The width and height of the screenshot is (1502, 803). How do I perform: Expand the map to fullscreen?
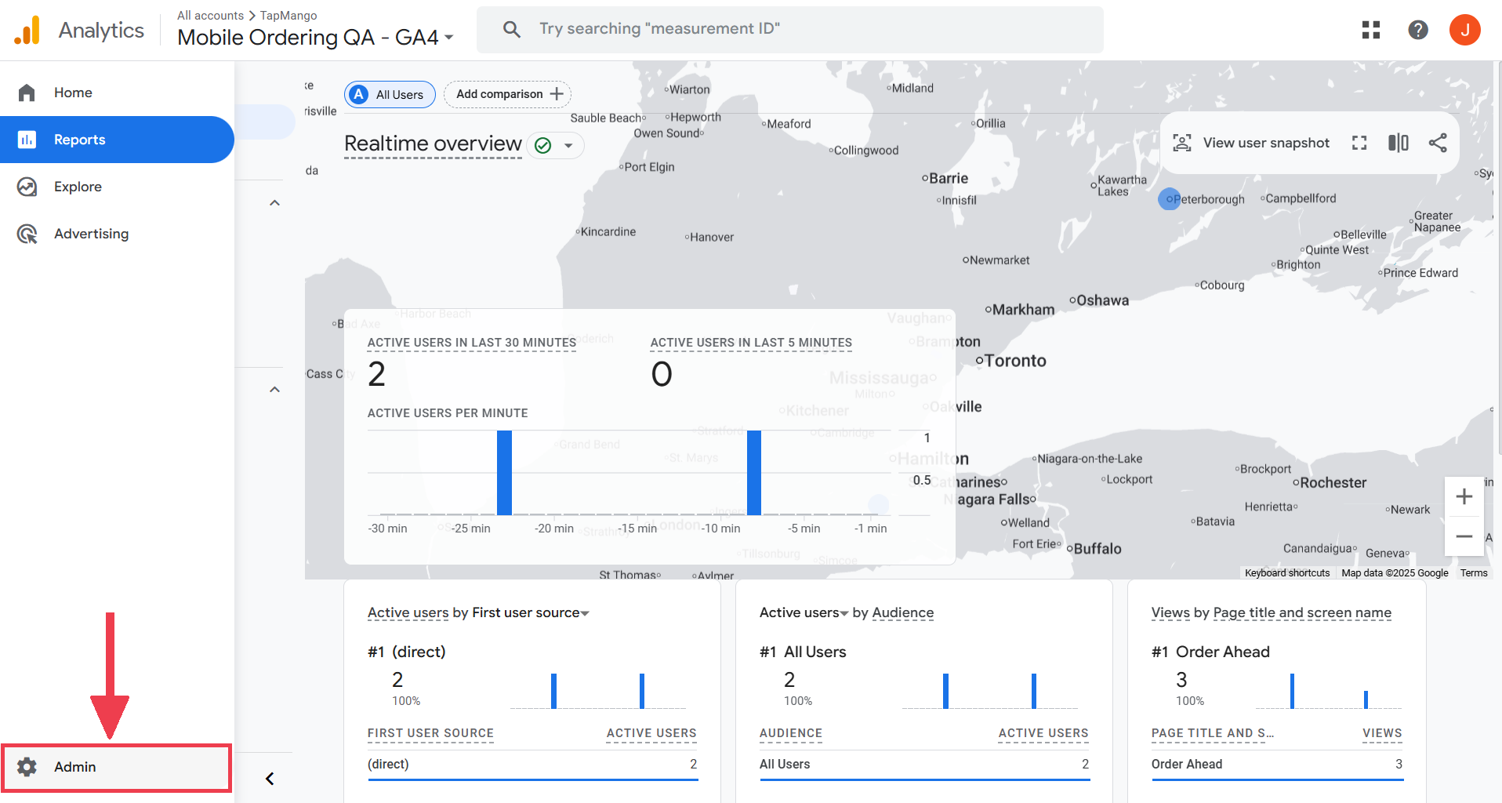coord(1359,142)
